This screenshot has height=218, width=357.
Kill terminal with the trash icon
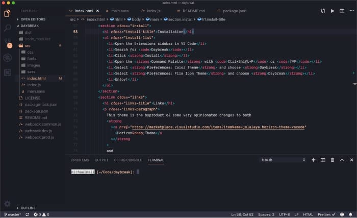tap(332, 160)
